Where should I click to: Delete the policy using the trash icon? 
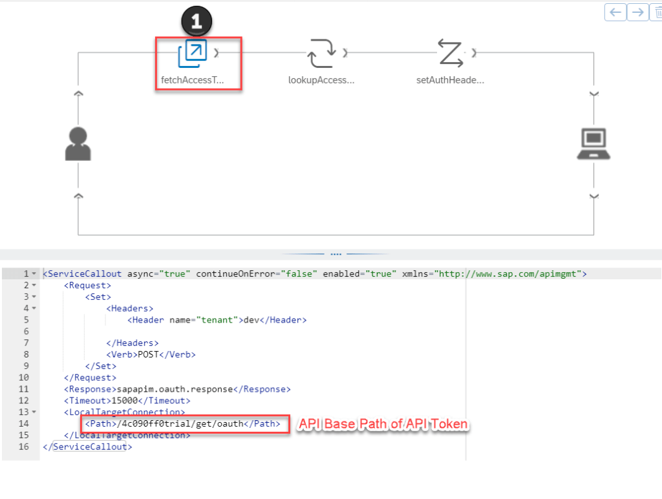pos(657,12)
